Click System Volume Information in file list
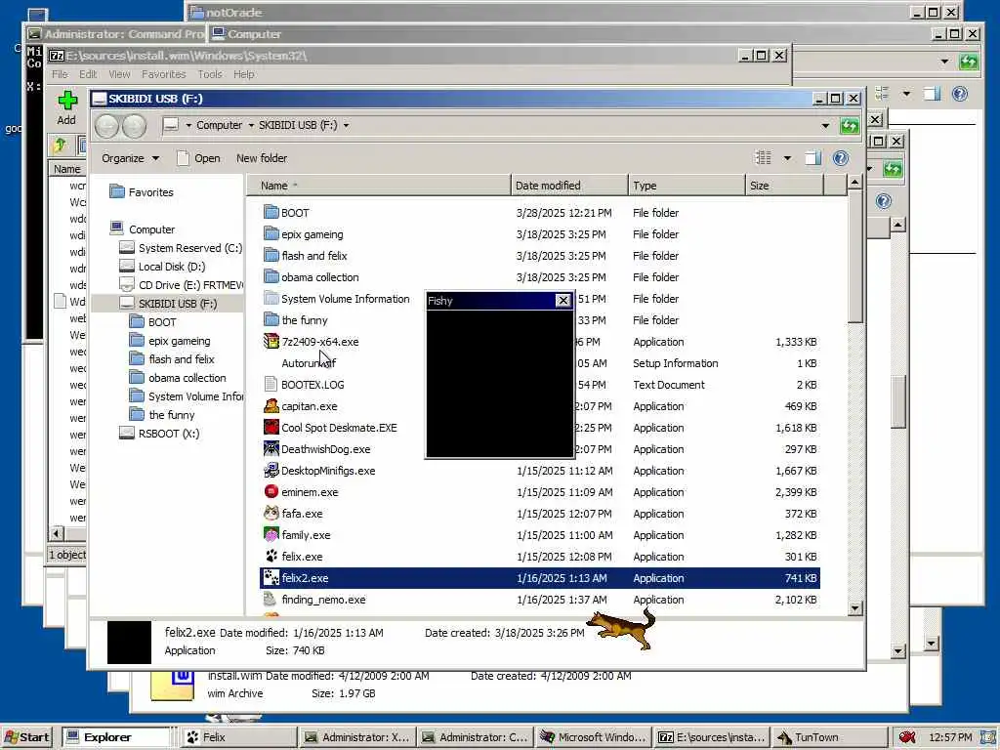The width and height of the screenshot is (1000, 750). [x=345, y=299]
